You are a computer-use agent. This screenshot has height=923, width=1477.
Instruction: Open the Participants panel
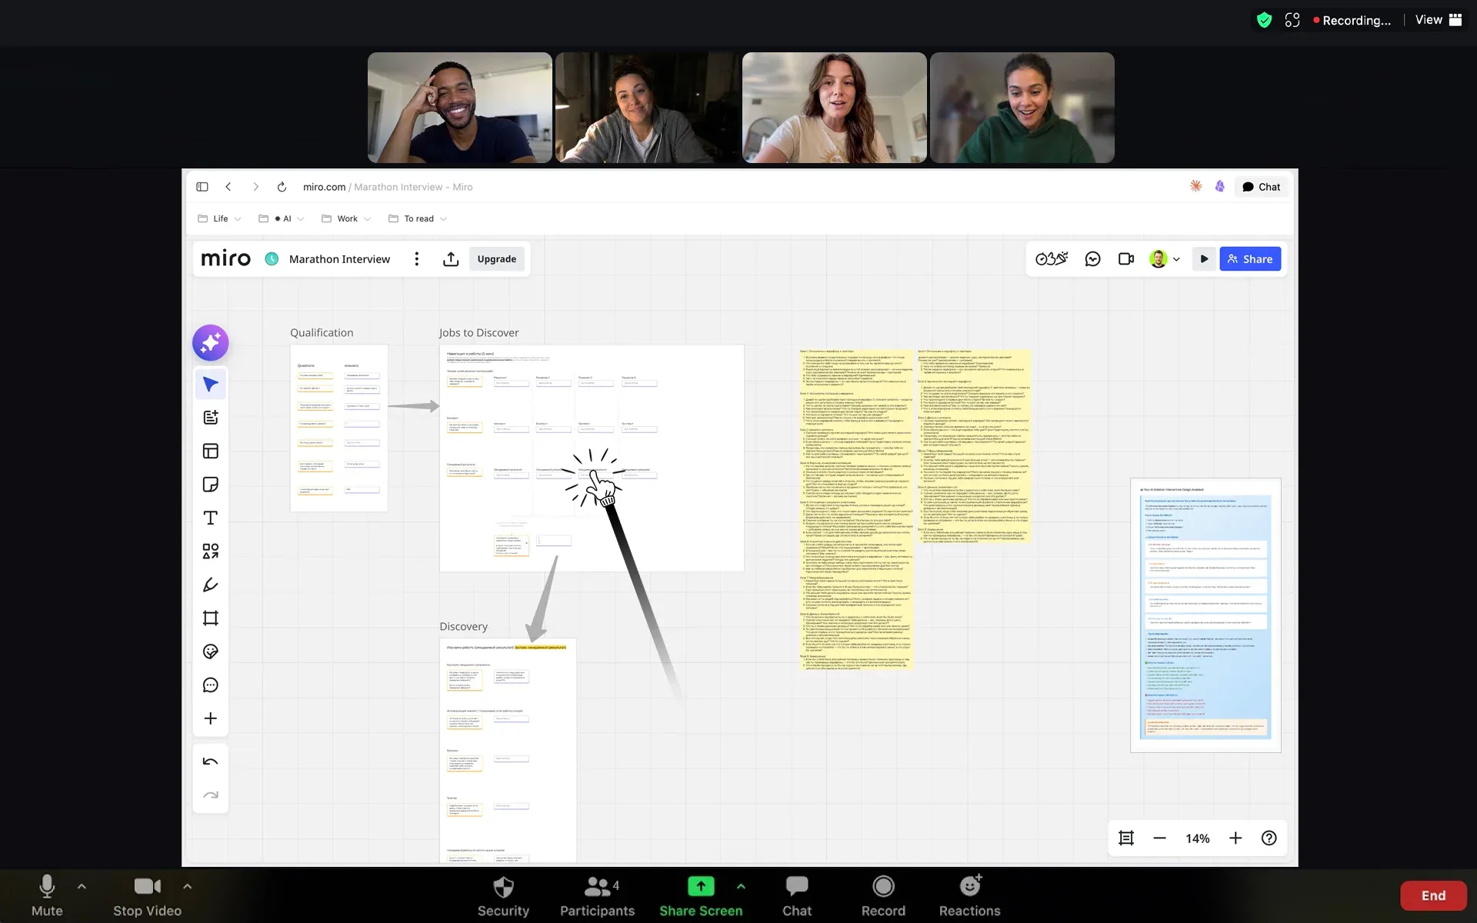point(597,895)
